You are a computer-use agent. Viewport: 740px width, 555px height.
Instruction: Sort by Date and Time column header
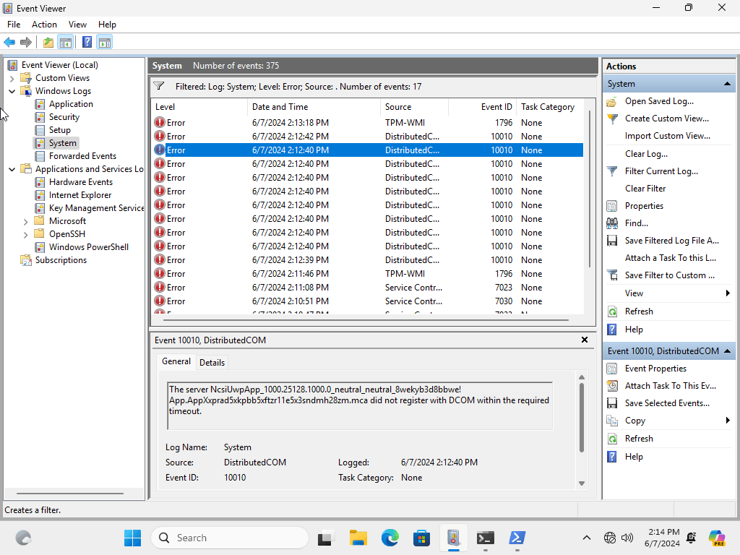(x=314, y=107)
